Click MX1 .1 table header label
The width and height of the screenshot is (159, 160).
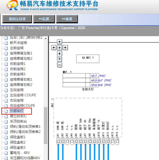click(x=67, y=72)
